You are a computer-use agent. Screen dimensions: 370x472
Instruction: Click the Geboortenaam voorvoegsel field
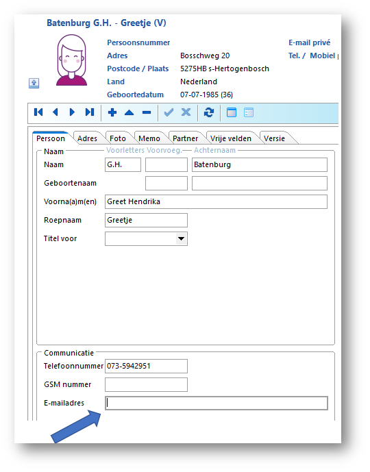166,184
